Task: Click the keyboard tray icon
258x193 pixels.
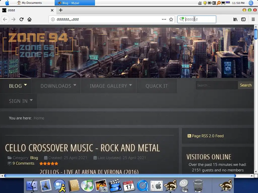Action: 200,3
